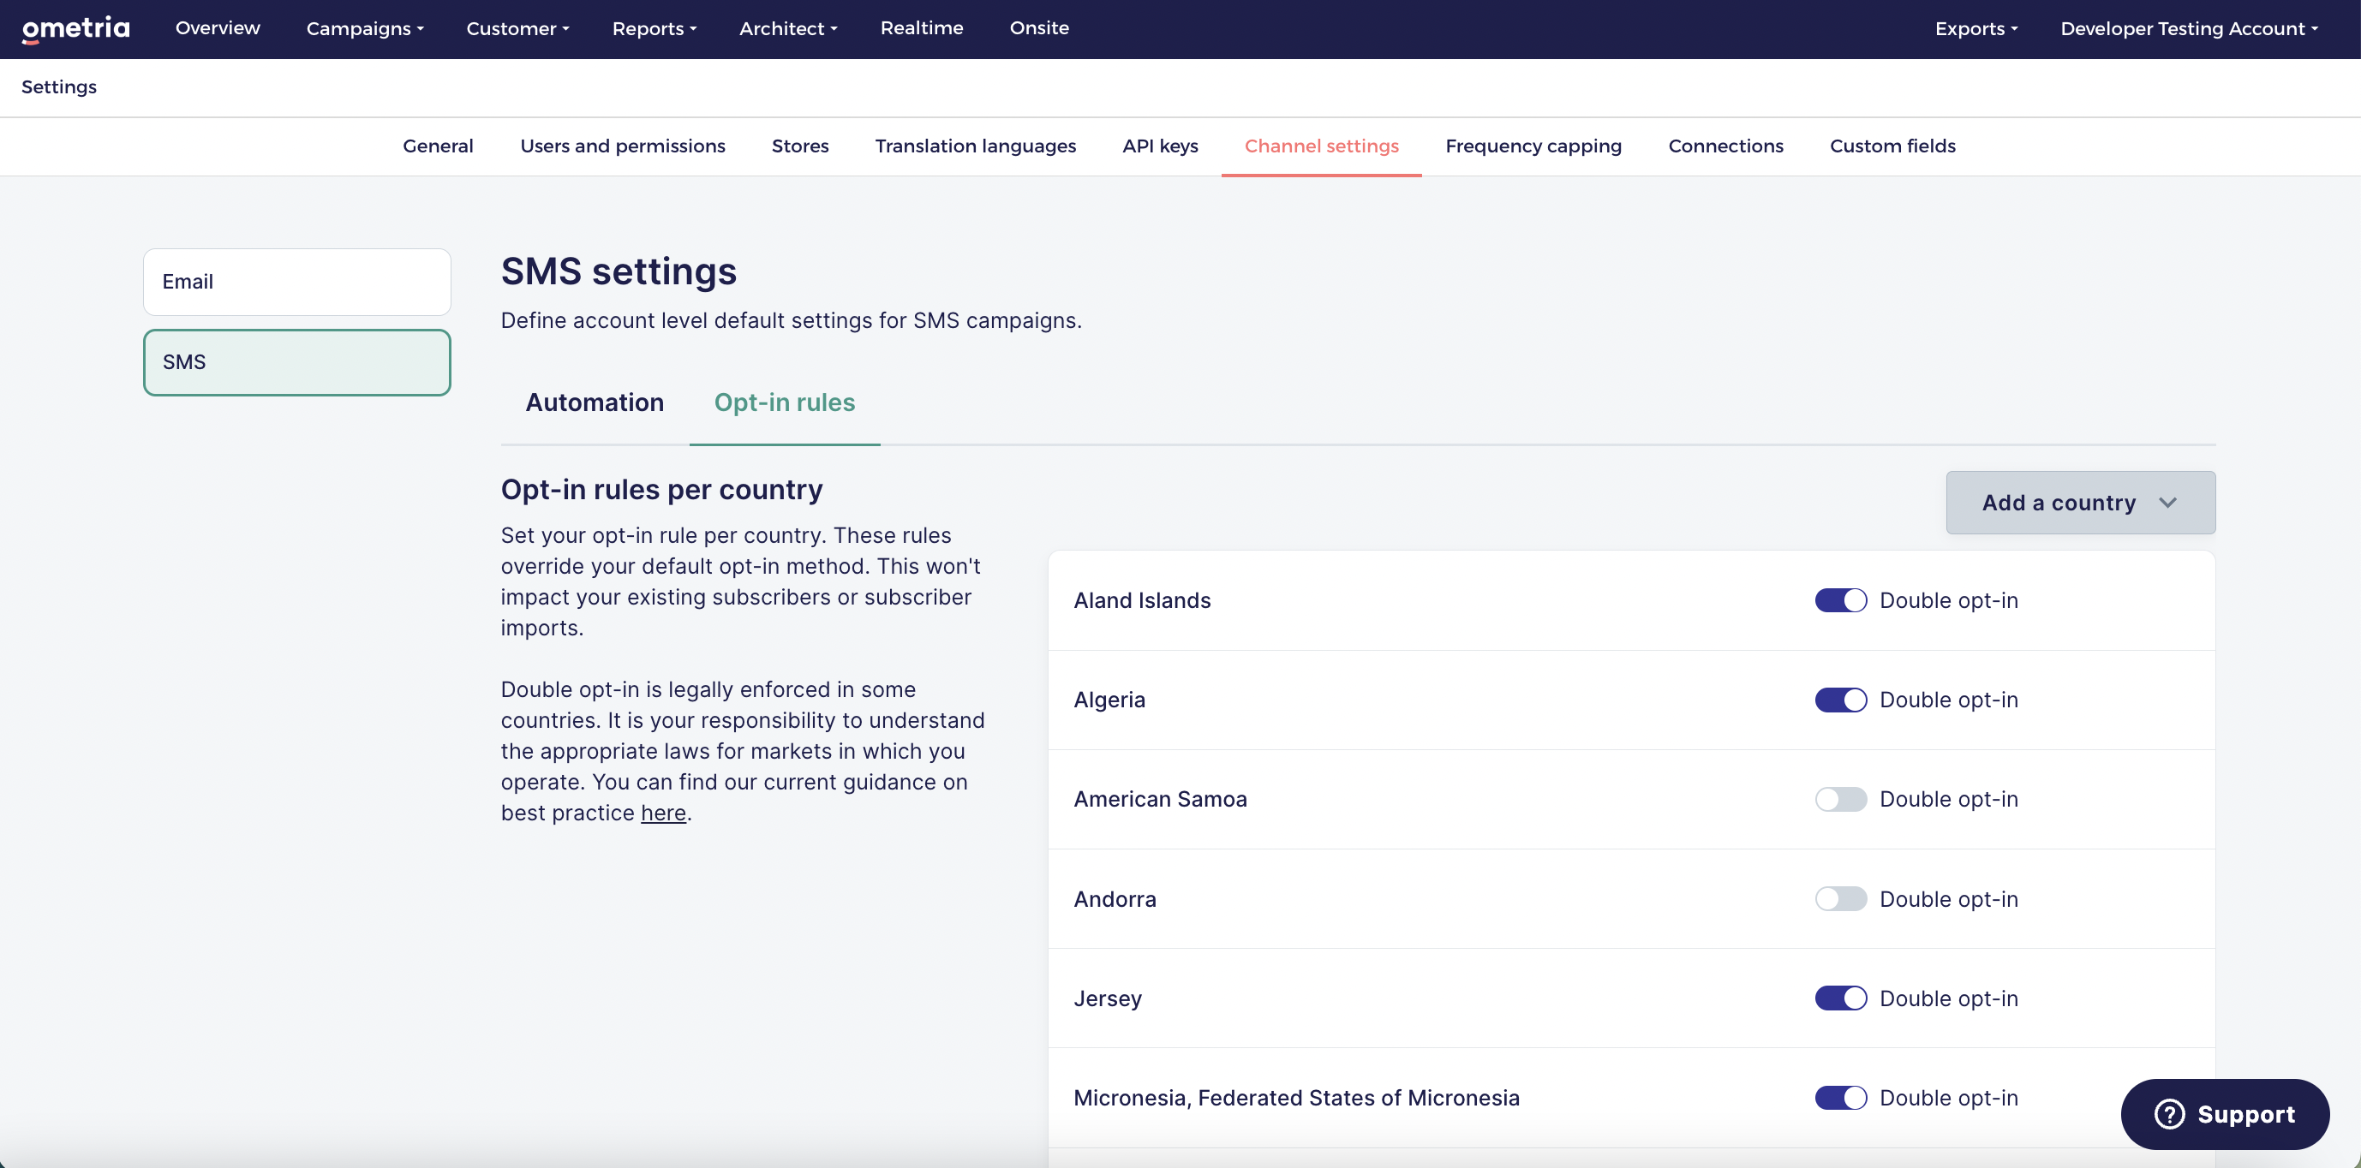Click the Double opt-in label for Jersey
Image resolution: width=2361 pixels, height=1168 pixels.
click(1949, 998)
